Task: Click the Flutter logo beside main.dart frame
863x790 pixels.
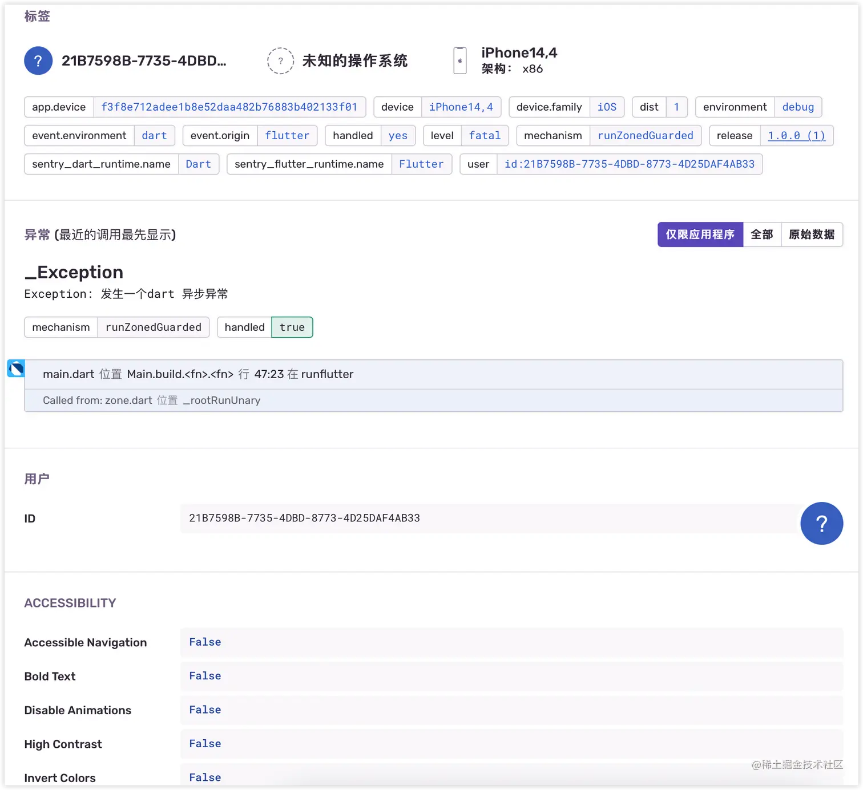Action: click(16, 368)
